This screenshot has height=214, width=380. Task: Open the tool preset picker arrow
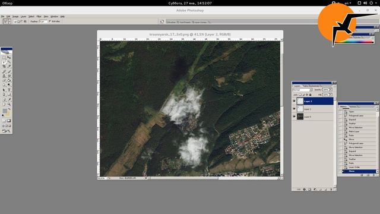(x=9, y=21)
